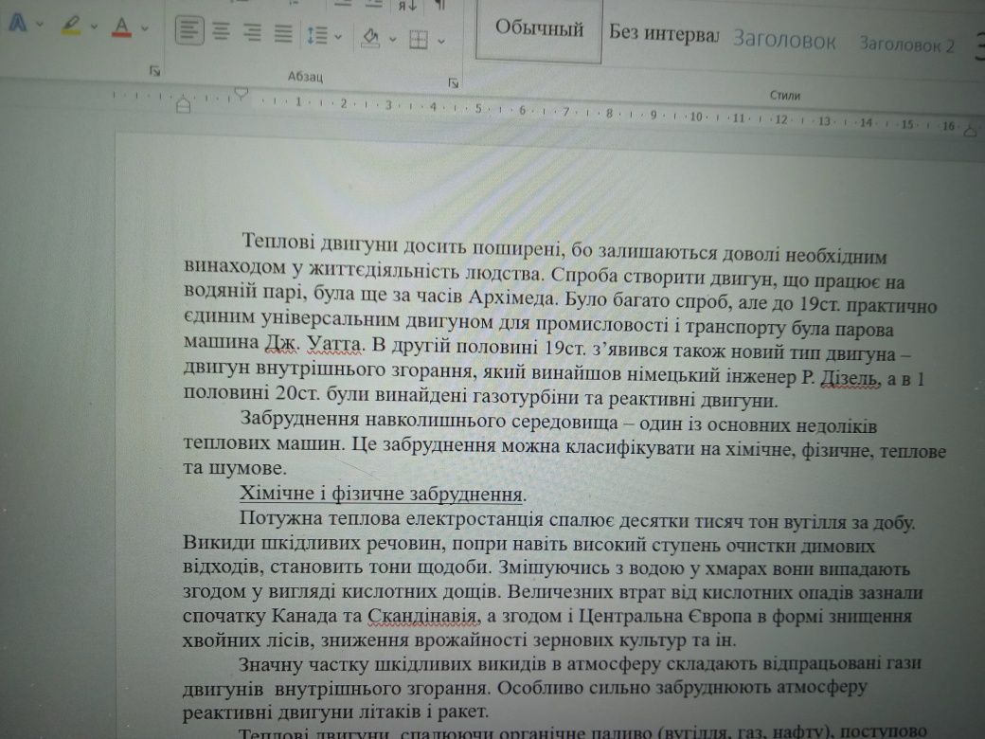Open the Абзац dialog launcher

454,83
